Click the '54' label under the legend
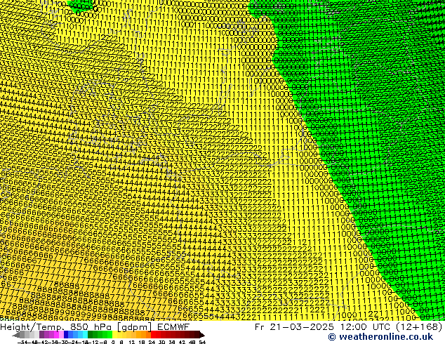 tap(202, 343)
